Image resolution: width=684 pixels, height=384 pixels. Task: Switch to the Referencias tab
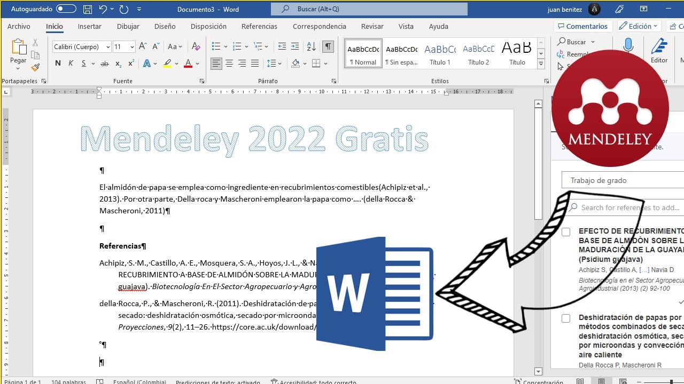(259, 26)
